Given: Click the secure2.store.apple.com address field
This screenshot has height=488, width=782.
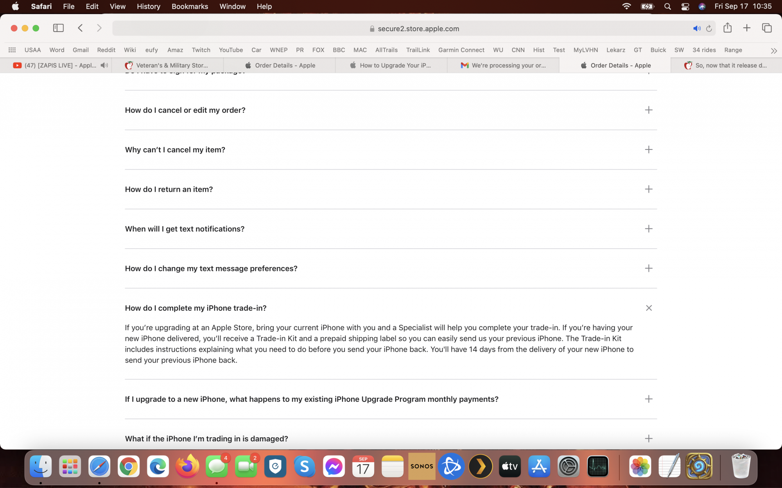Looking at the screenshot, I should click(x=414, y=28).
